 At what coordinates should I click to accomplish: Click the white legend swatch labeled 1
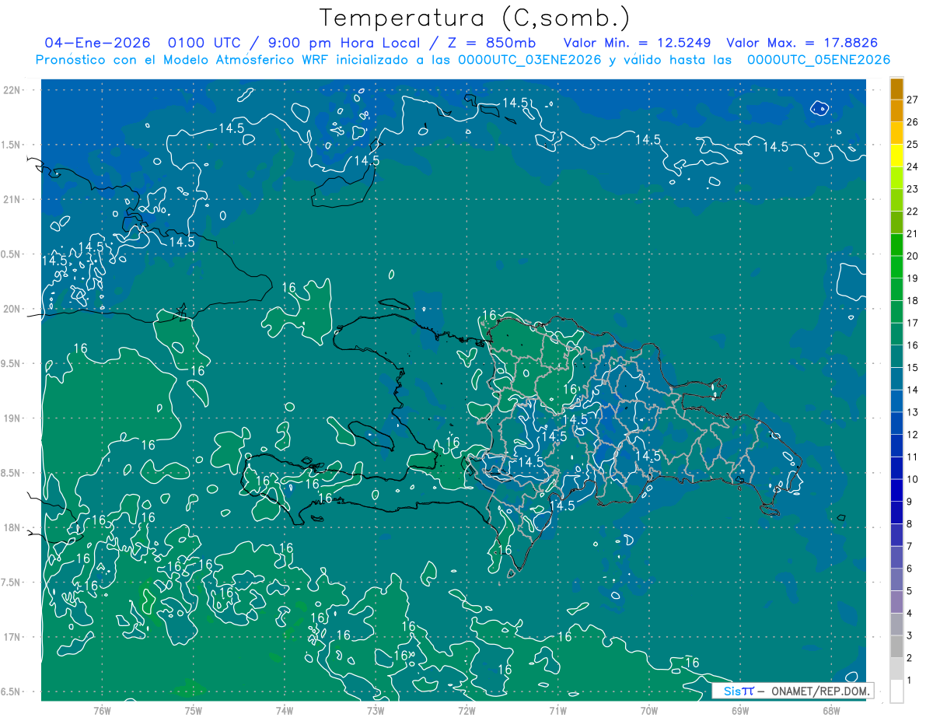[x=896, y=691]
